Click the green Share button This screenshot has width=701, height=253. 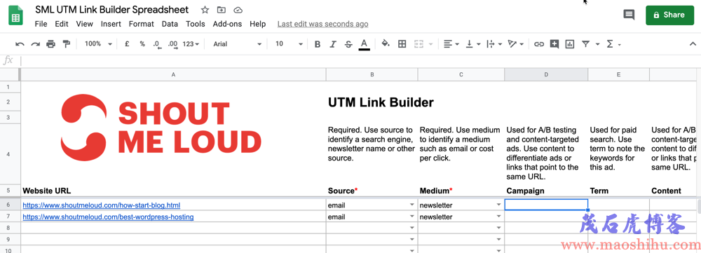(x=669, y=15)
